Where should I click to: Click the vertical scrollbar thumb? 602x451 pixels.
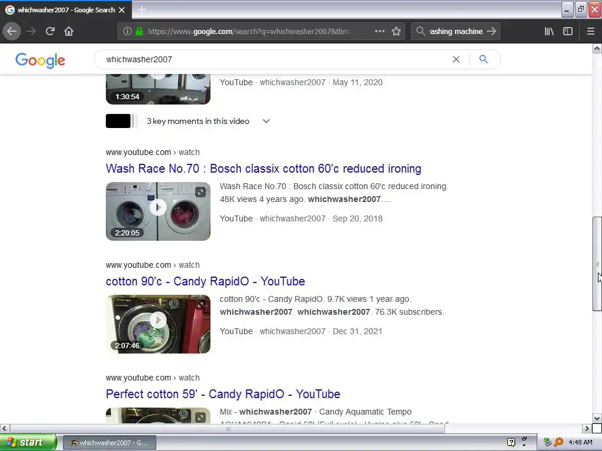click(597, 264)
